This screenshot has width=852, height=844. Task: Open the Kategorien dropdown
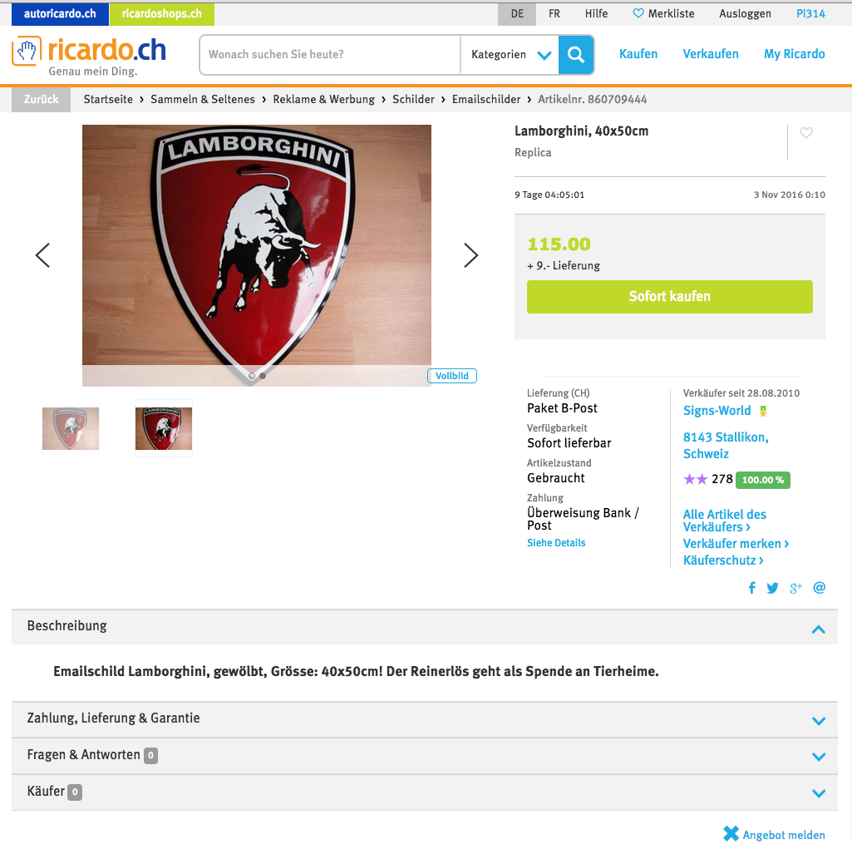coord(510,54)
